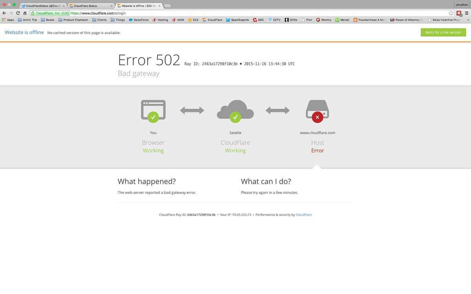Click the www.cloudflare.com host label
This screenshot has height=294, width=471.
point(318,132)
